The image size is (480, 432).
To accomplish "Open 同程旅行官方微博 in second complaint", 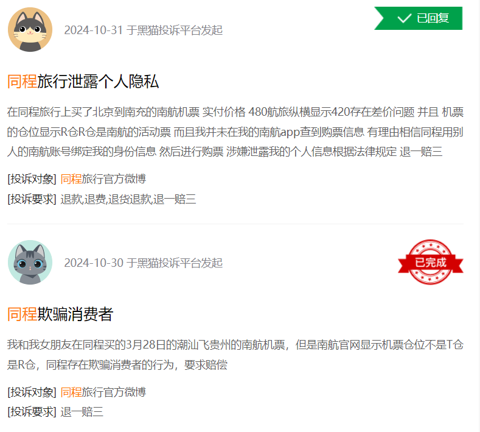I will [x=103, y=392].
